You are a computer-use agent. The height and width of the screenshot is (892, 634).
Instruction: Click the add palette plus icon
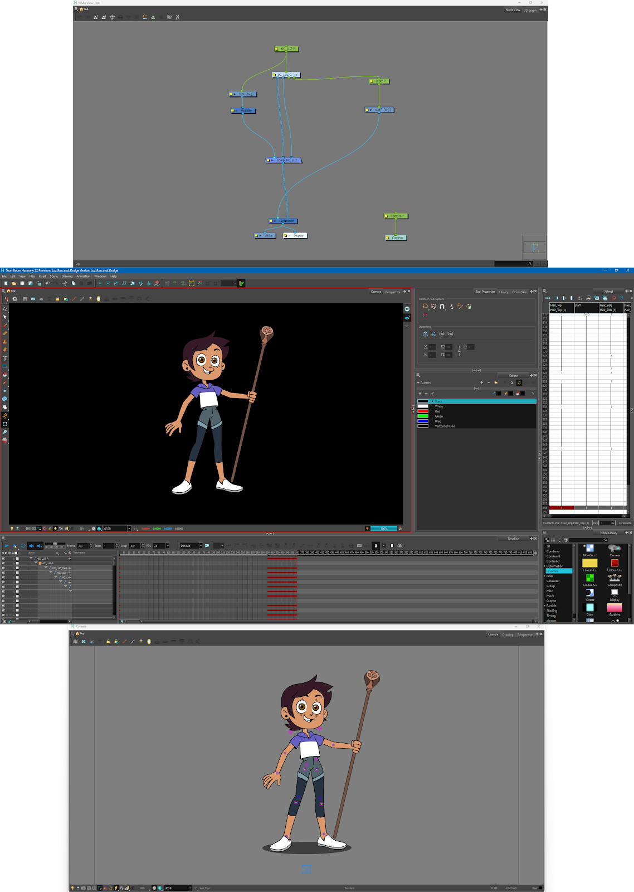(x=482, y=382)
